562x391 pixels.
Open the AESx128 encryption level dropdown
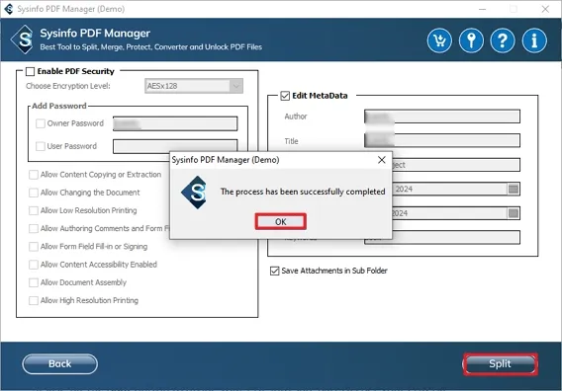click(x=194, y=86)
